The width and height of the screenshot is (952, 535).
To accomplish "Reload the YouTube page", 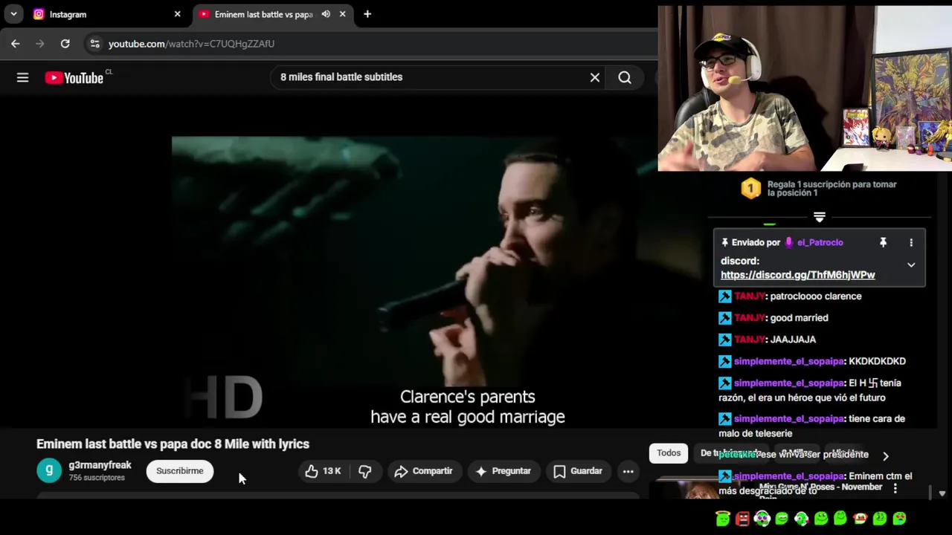I will 65,44.
